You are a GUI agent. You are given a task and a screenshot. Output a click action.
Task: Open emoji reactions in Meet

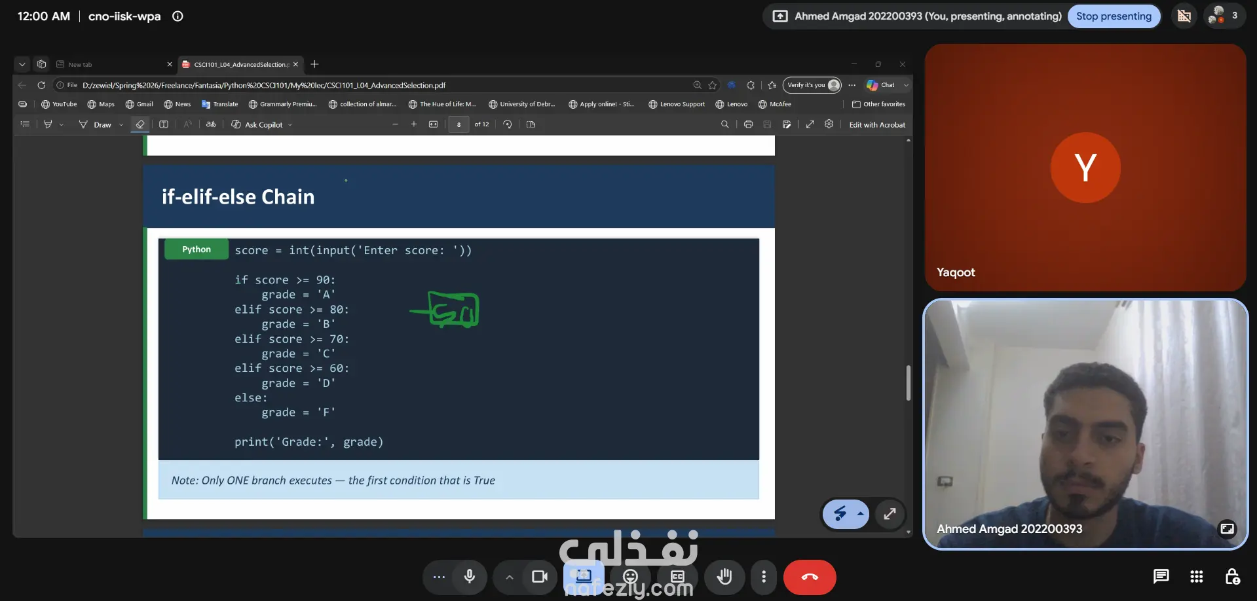click(630, 577)
